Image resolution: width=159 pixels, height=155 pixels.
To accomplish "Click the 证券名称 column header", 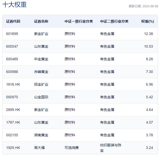I will click(41, 21).
